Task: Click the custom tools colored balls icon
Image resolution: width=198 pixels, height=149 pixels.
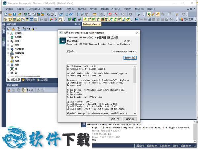Action: [182, 19]
